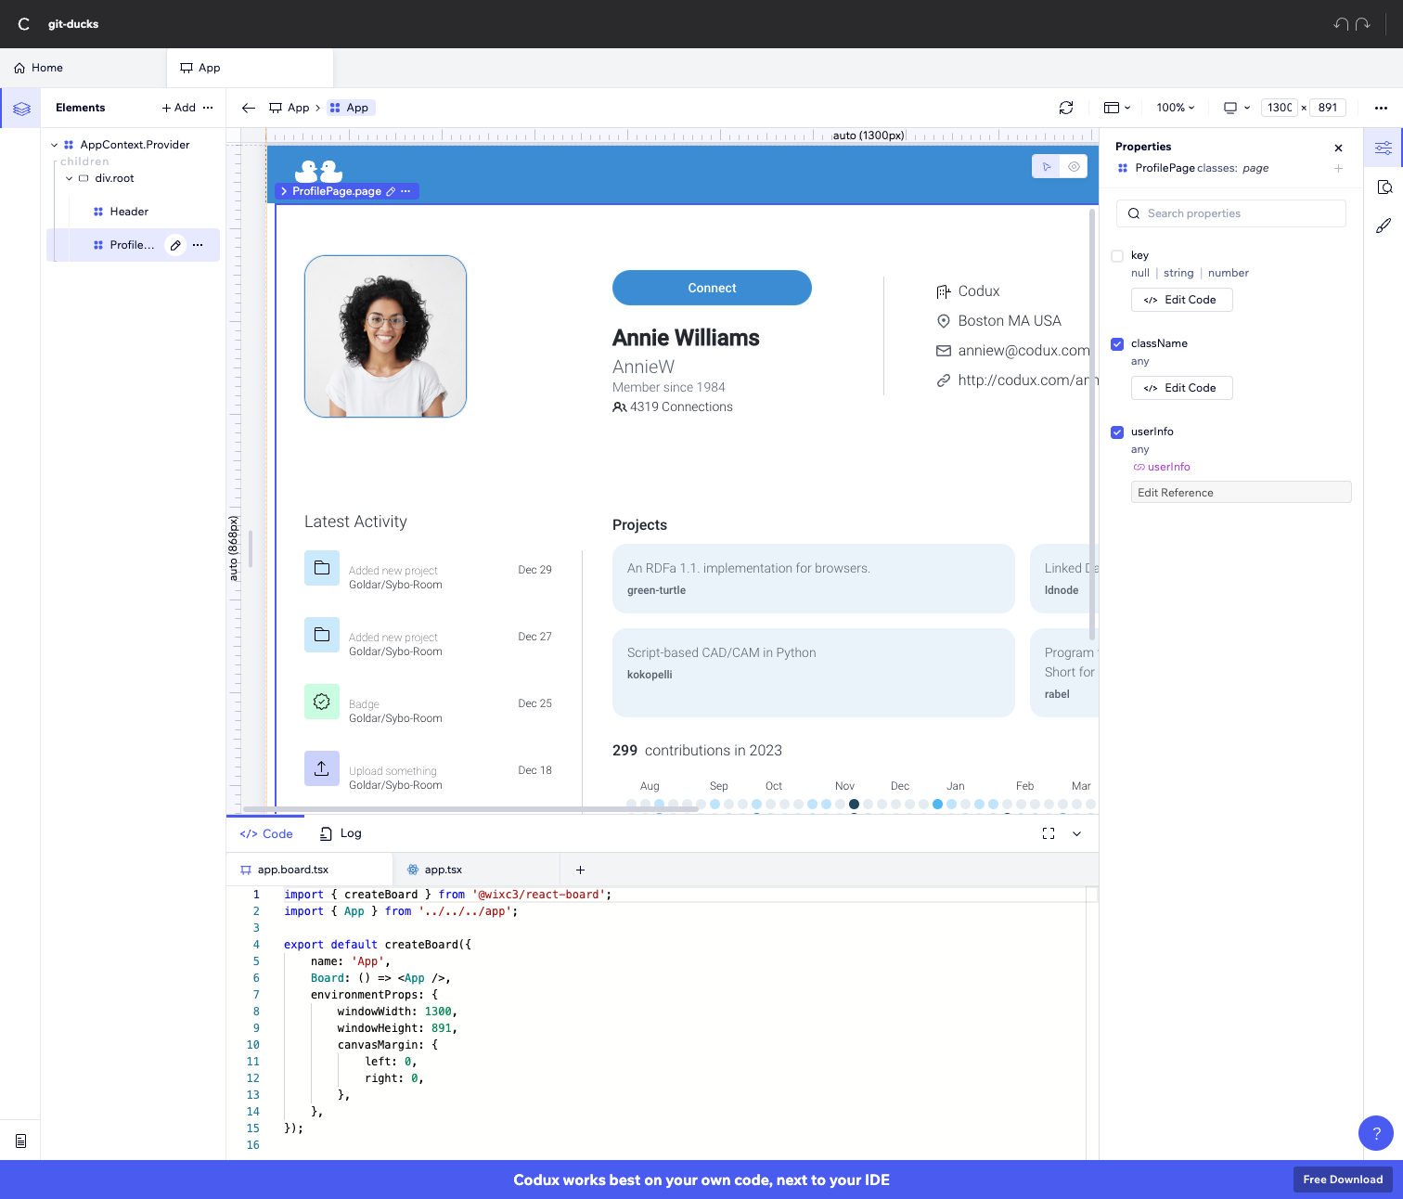Add a class with the plus icon
This screenshot has height=1199, width=1403.
click(x=1338, y=168)
